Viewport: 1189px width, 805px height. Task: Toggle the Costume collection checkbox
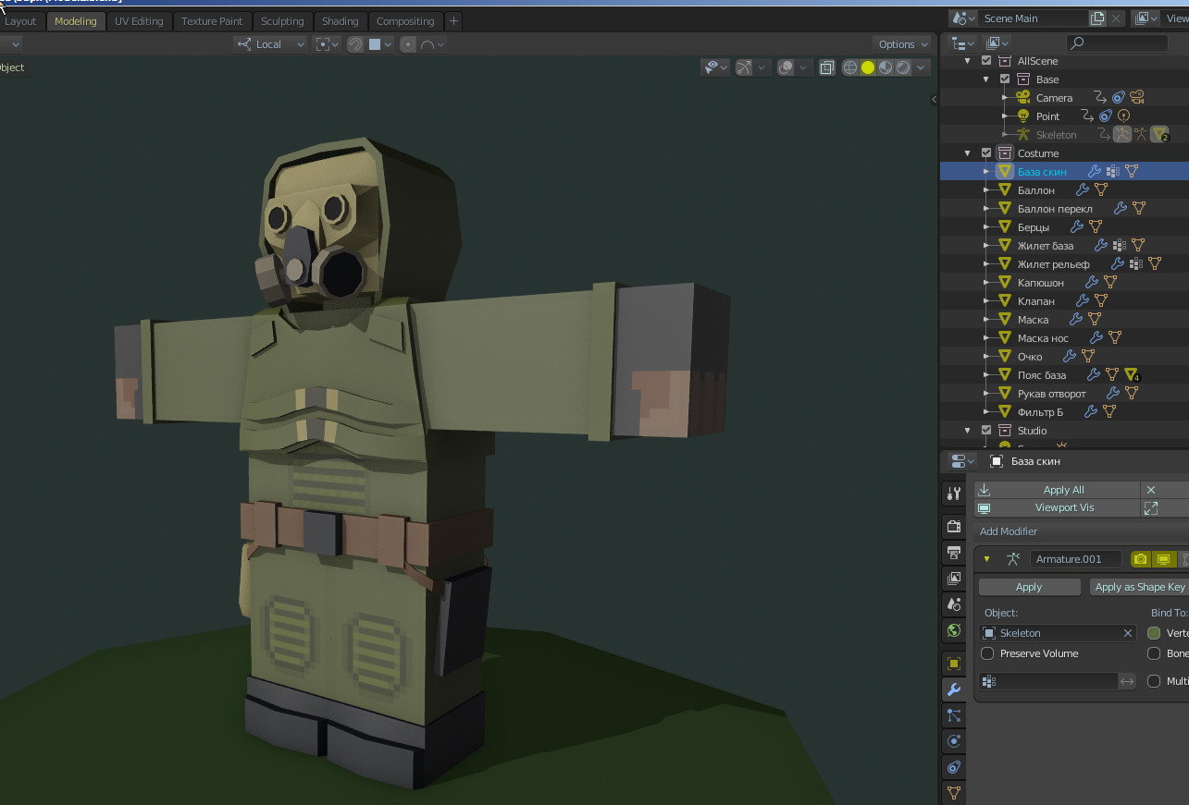tap(986, 153)
